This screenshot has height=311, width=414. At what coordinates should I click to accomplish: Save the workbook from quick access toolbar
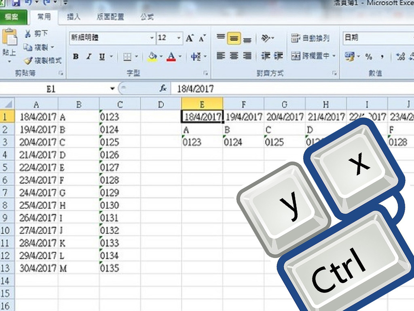point(16,3)
